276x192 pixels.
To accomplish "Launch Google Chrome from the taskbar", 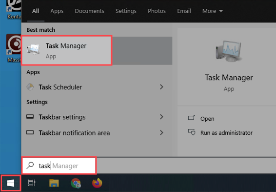I will tap(76, 183).
